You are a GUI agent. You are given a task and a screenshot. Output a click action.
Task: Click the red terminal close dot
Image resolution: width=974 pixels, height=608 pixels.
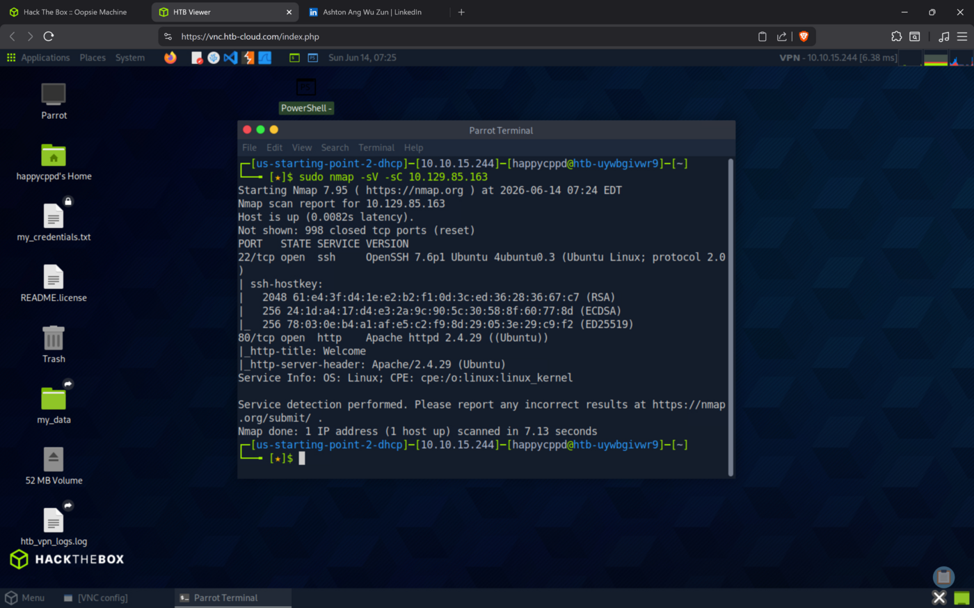point(247,130)
